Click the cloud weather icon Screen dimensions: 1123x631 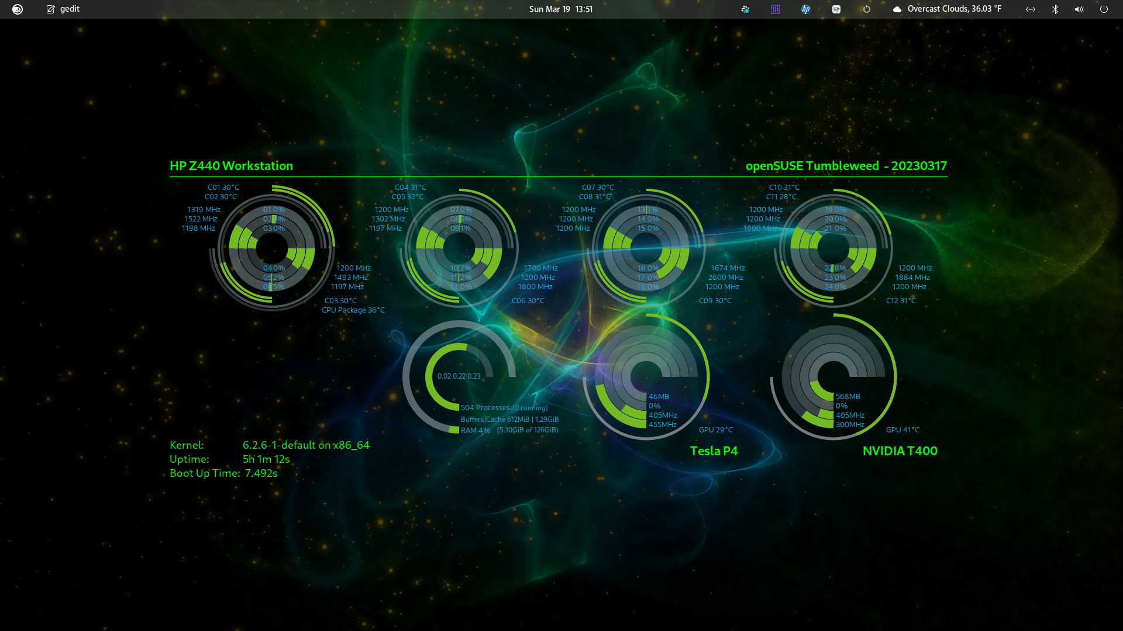coord(897,9)
